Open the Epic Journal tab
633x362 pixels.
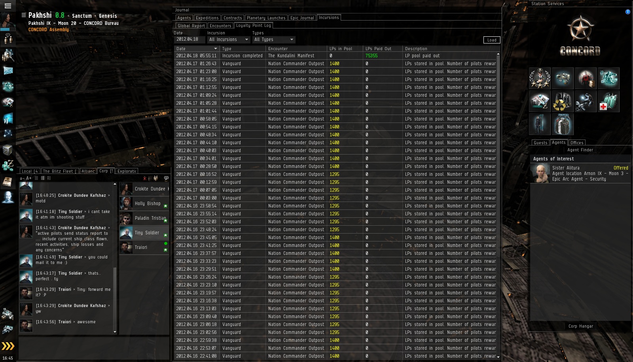click(x=302, y=18)
